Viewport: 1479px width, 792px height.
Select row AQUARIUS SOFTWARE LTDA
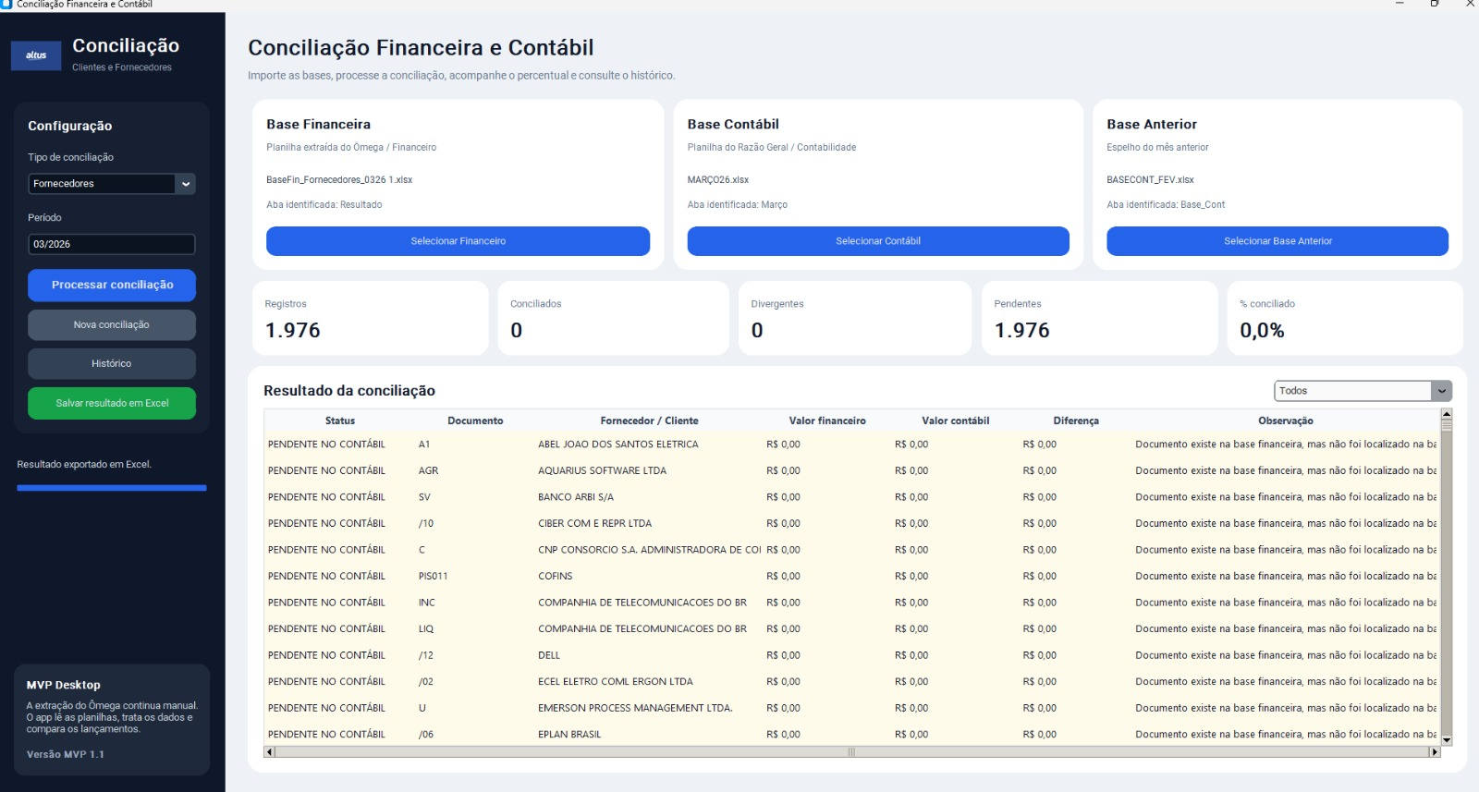click(x=851, y=470)
